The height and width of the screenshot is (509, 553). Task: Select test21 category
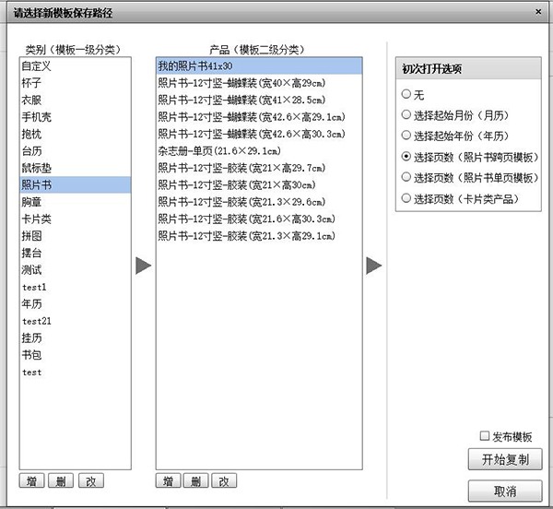pyautogui.click(x=76, y=321)
